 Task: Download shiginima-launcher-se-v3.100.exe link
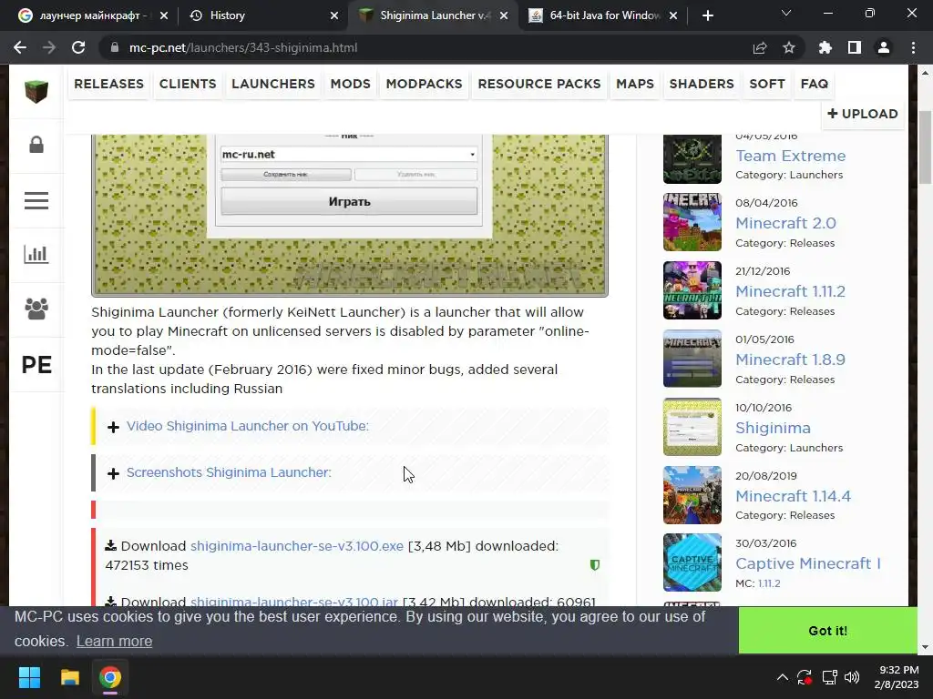pyautogui.click(x=297, y=546)
